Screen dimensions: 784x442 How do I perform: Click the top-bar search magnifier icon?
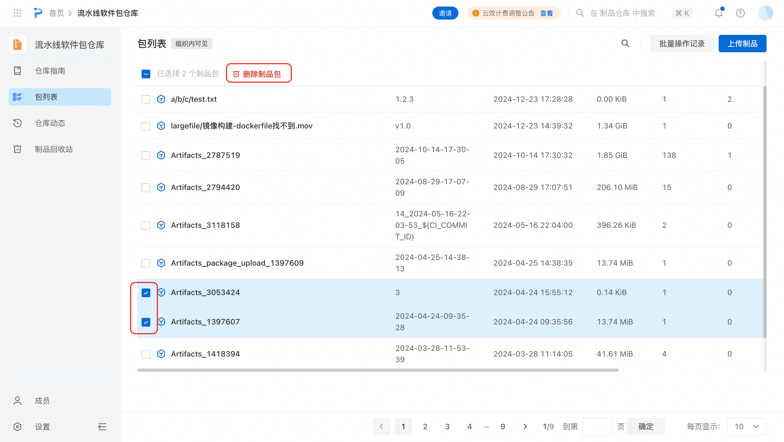(x=580, y=13)
